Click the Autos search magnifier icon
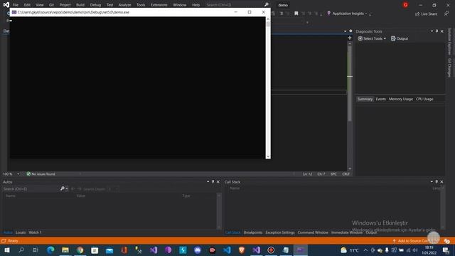 [62, 188]
